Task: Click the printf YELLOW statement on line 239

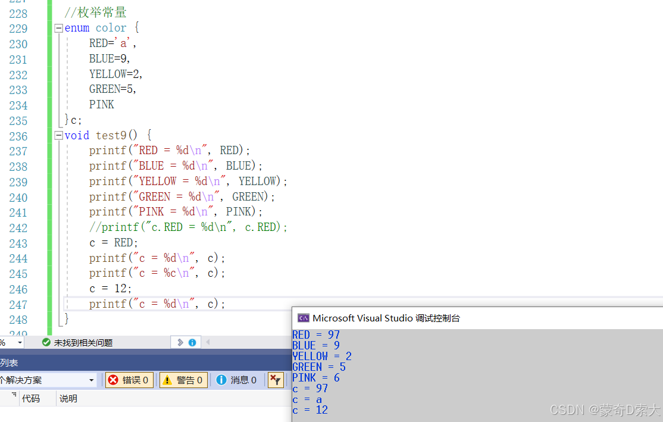Action: (188, 181)
